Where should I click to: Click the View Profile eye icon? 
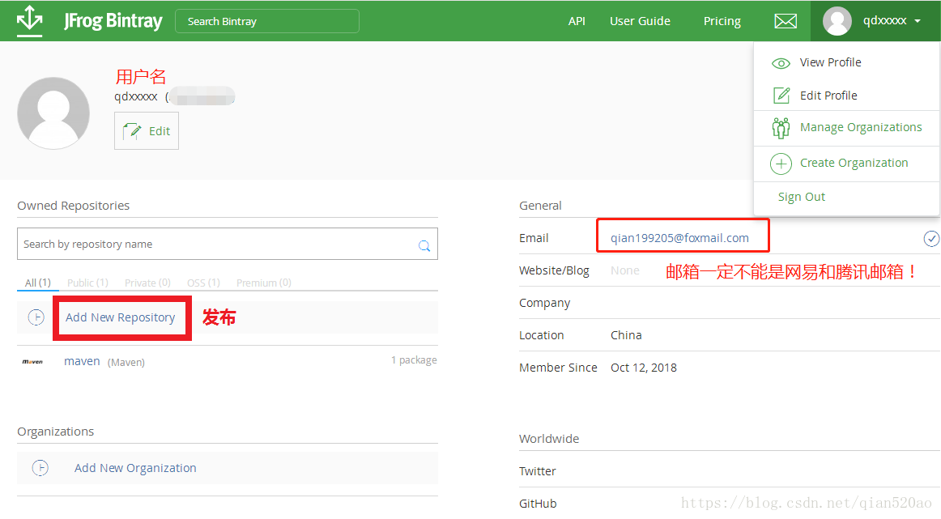tap(781, 63)
